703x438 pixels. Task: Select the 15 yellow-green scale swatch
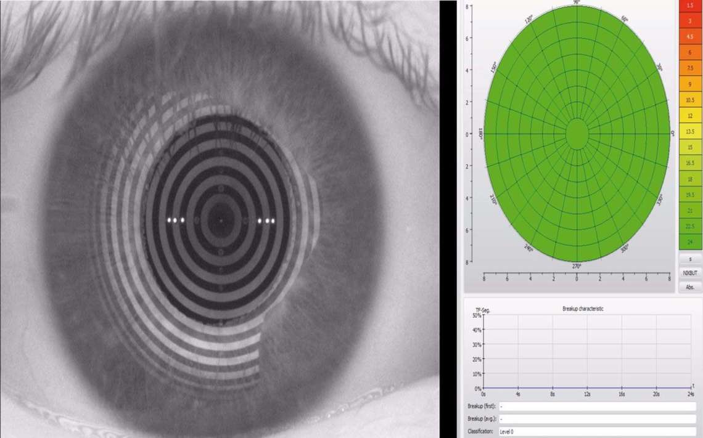pyautogui.click(x=690, y=147)
